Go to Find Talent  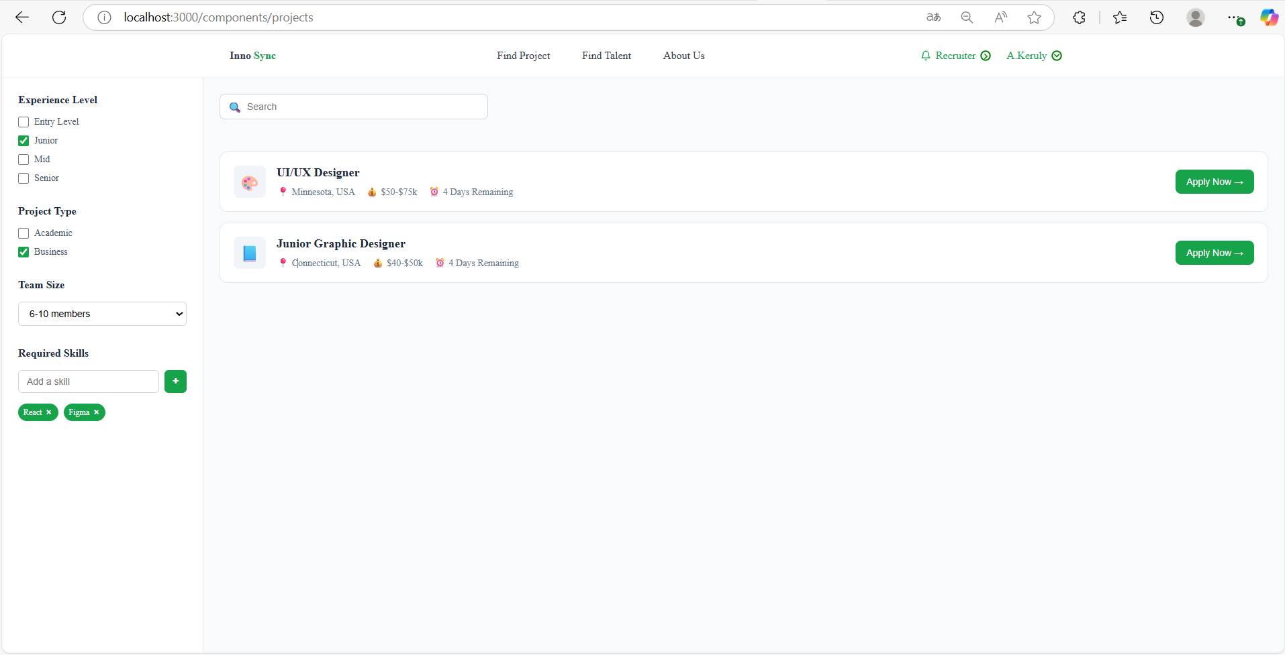[606, 56]
